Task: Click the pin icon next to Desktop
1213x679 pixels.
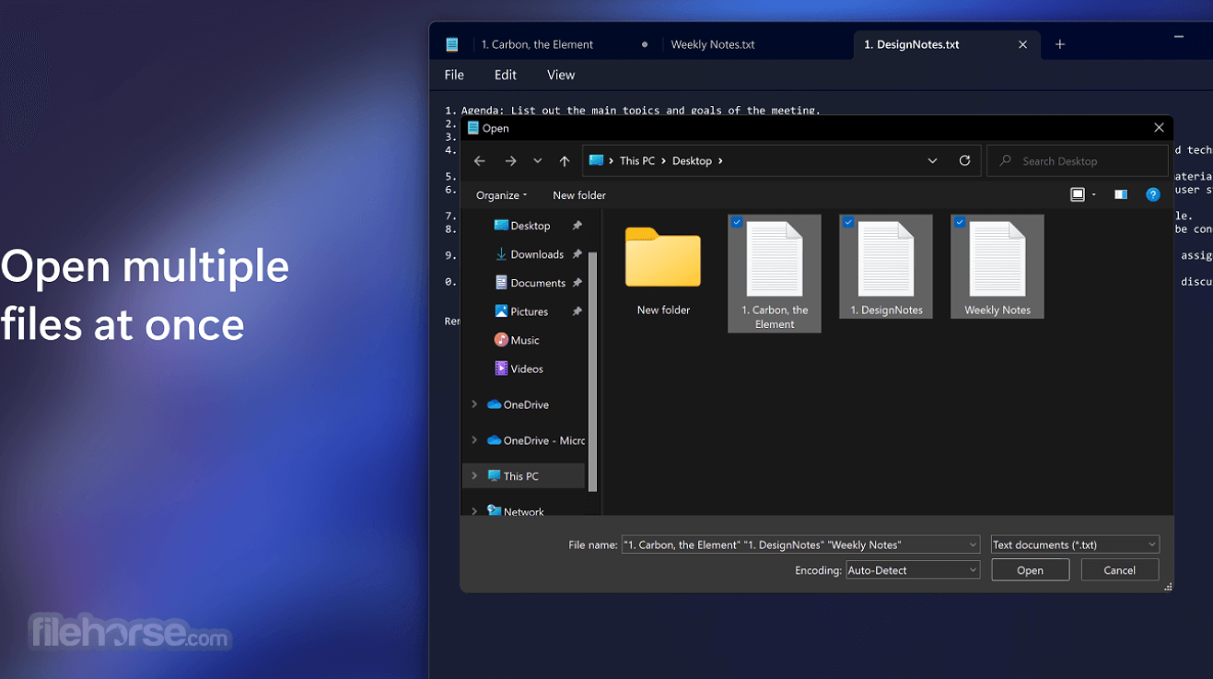Action: click(x=577, y=226)
